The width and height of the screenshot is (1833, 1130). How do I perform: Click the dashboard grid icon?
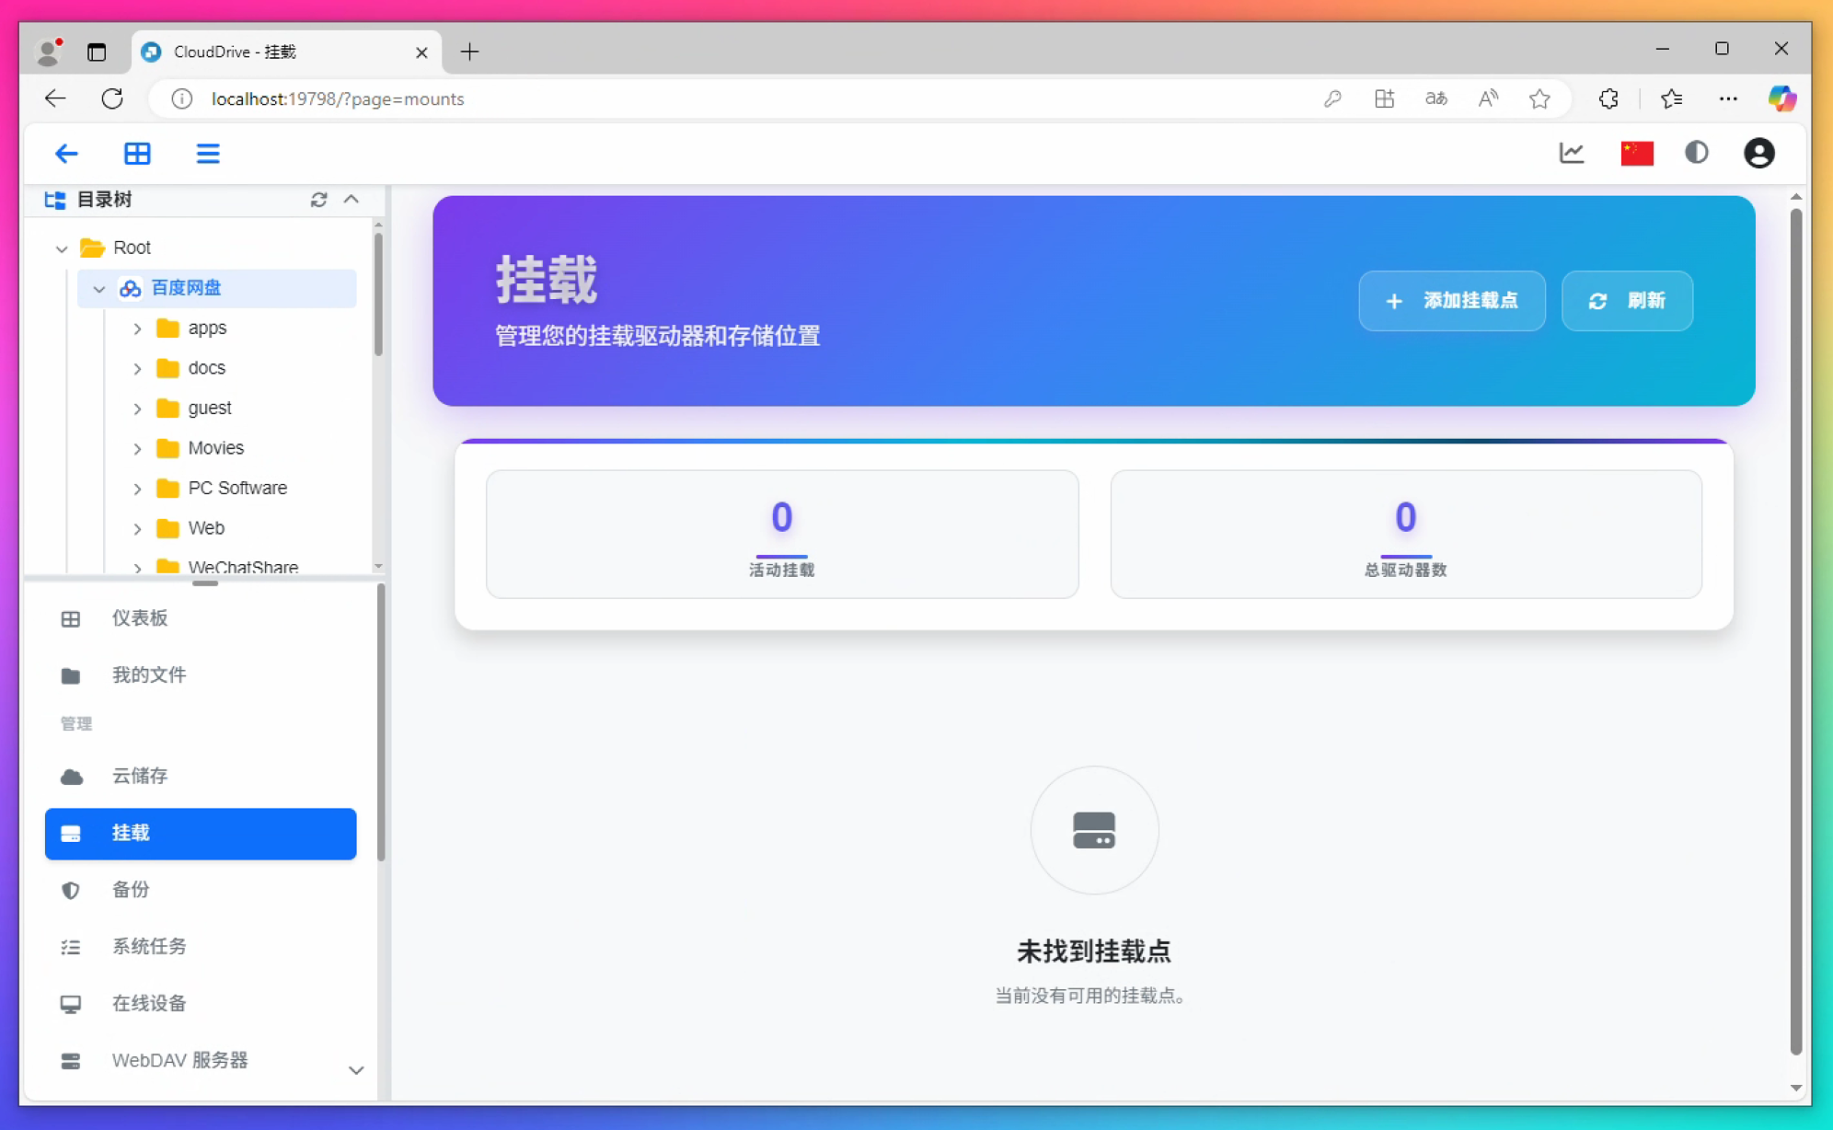pyautogui.click(x=137, y=153)
